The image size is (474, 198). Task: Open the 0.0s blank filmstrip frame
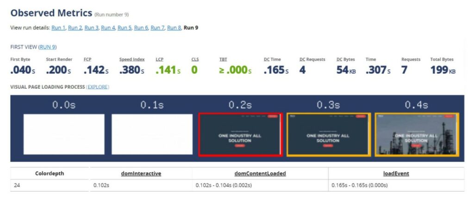(x=64, y=134)
